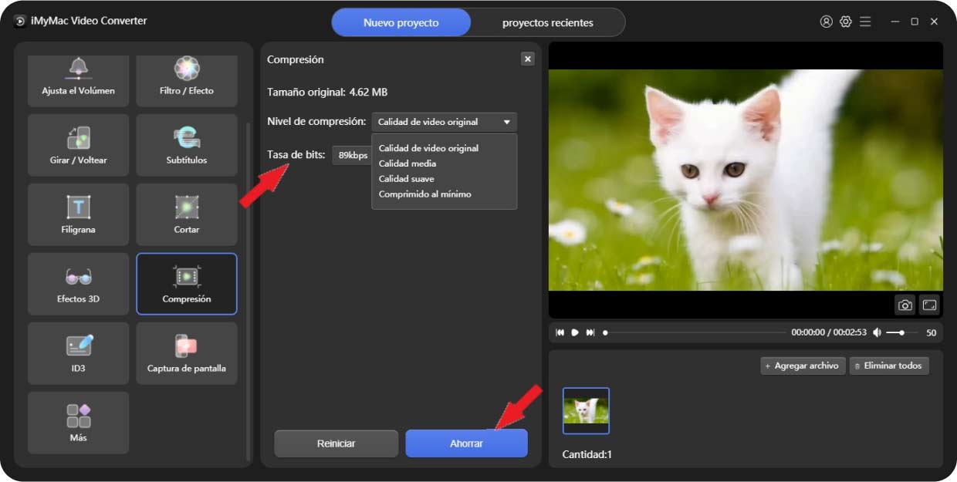Select the Compresión tool
This screenshot has height=482, width=957.
(x=187, y=284)
